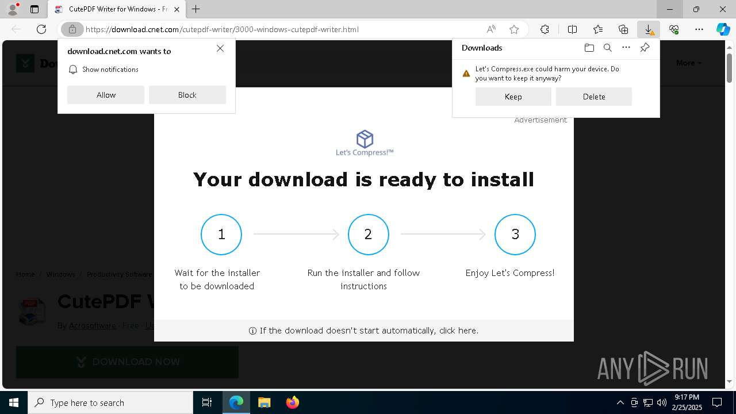Click the taskbar search box
The height and width of the screenshot is (414, 736).
[x=110, y=402]
